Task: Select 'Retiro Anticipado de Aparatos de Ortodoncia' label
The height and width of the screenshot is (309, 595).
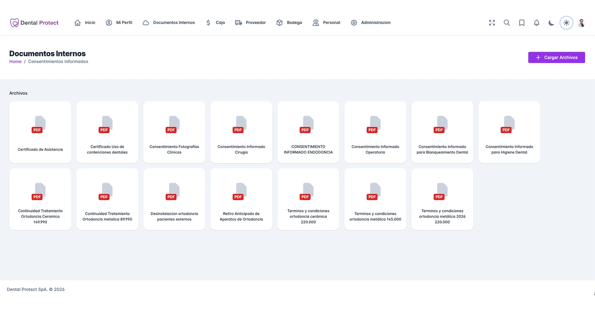Action: click(241, 217)
